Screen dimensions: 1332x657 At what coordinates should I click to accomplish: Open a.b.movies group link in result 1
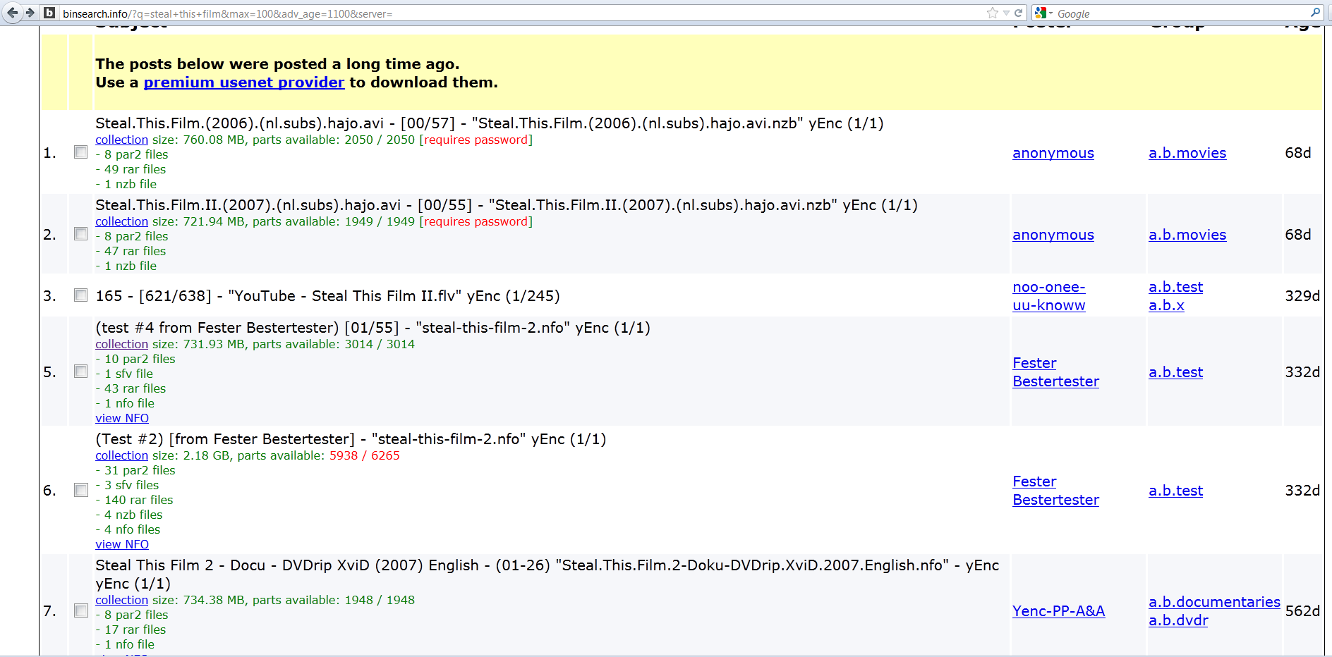(x=1187, y=153)
